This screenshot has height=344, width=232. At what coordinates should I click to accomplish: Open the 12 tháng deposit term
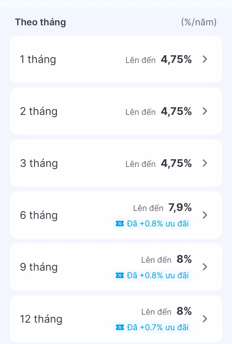116,319
